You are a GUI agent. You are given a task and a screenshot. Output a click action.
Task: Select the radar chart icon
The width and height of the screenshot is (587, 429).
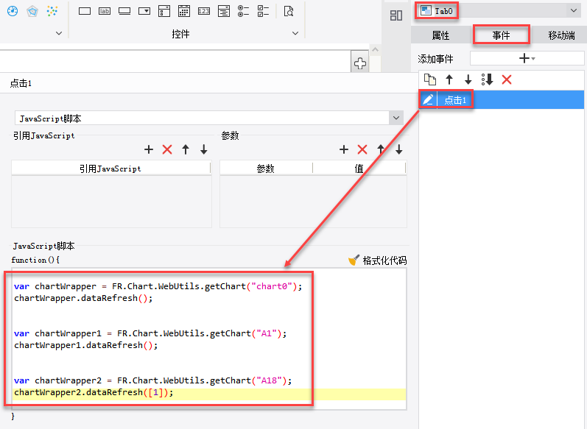point(32,11)
